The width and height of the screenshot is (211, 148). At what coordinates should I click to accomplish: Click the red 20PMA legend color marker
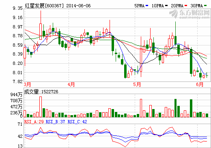pos(186,6)
